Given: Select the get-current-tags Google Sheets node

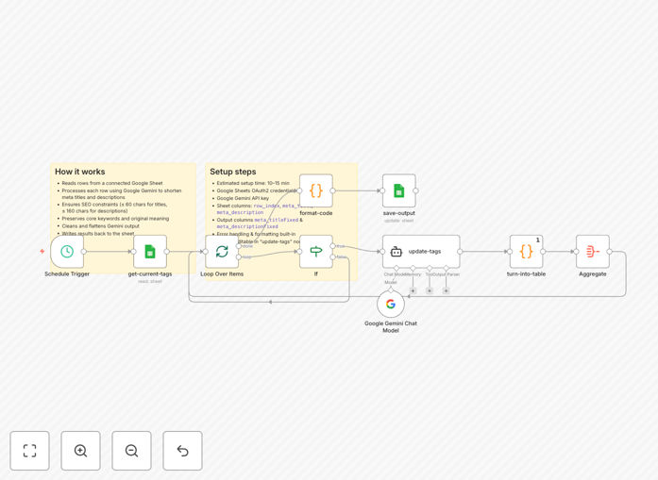Looking at the screenshot, I should pyautogui.click(x=150, y=252).
